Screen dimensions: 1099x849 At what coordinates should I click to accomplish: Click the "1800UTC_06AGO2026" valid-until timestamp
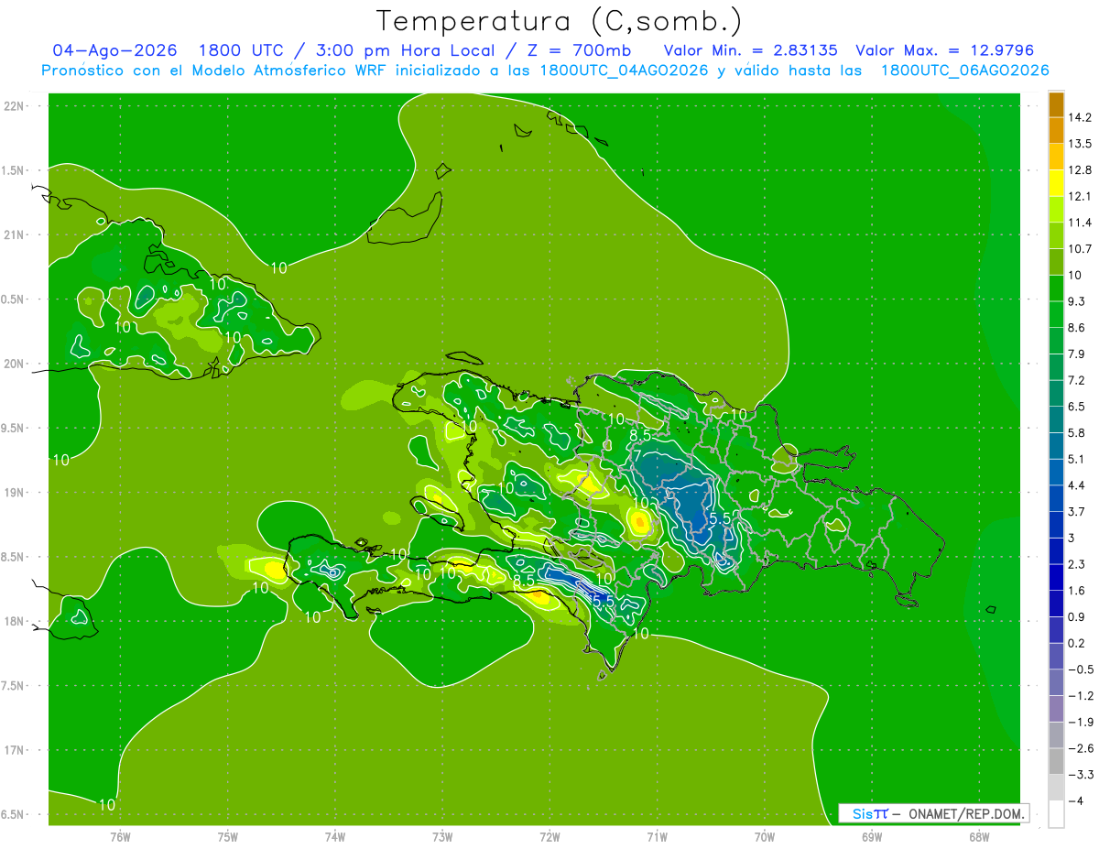[x=964, y=71]
